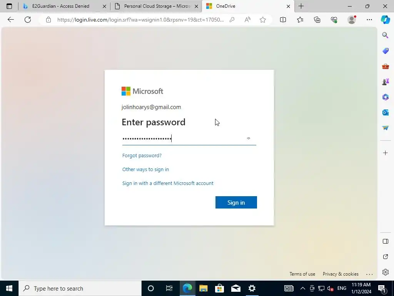Open Microsoft Store from taskbar
This screenshot has height=296, width=394.
coord(219,288)
